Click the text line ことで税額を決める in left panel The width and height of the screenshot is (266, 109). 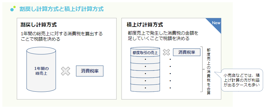[x=40, y=39]
